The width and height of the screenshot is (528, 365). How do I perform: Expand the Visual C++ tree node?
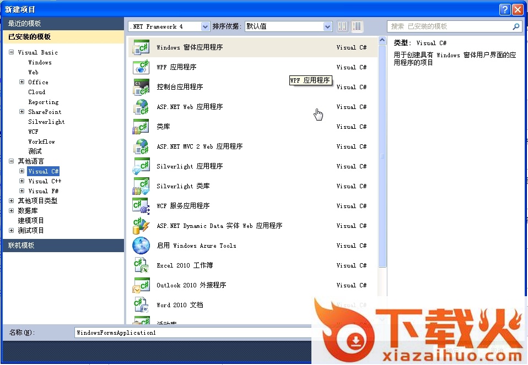tap(21, 181)
